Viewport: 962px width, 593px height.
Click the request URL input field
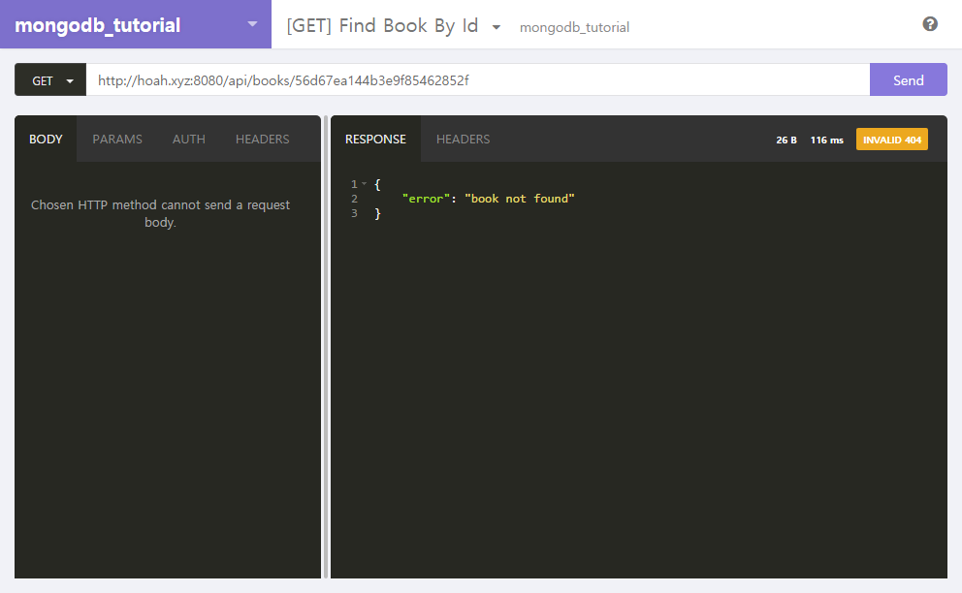(x=475, y=80)
